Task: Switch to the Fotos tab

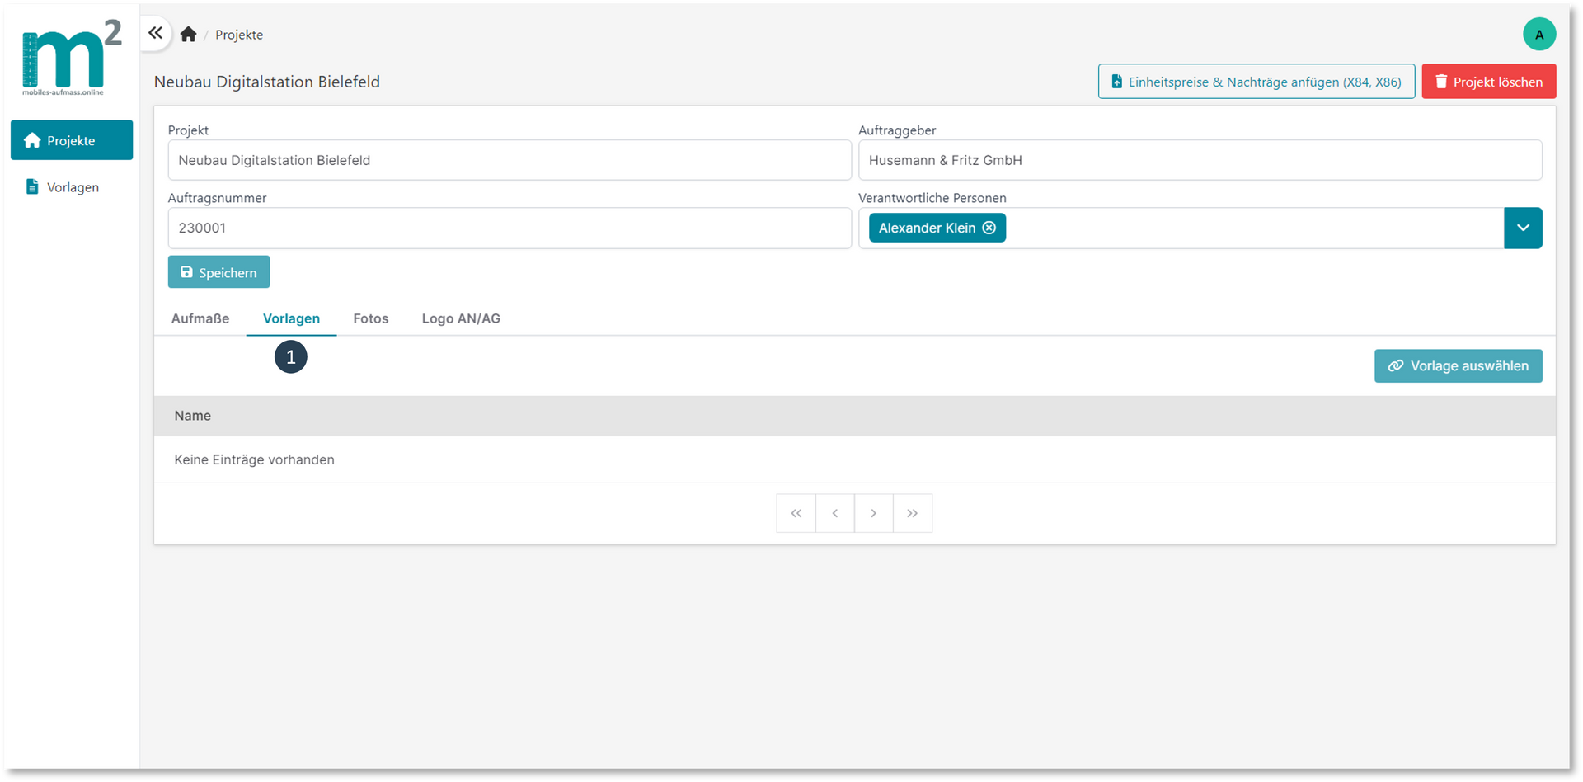Action: (x=371, y=318)
